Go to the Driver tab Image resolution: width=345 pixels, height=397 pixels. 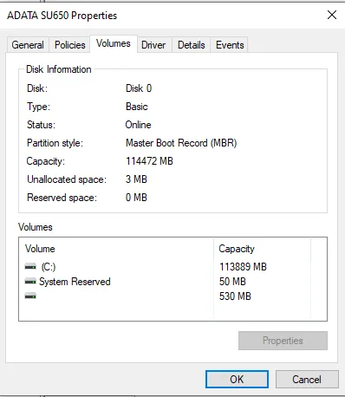[x=153, y=45]
